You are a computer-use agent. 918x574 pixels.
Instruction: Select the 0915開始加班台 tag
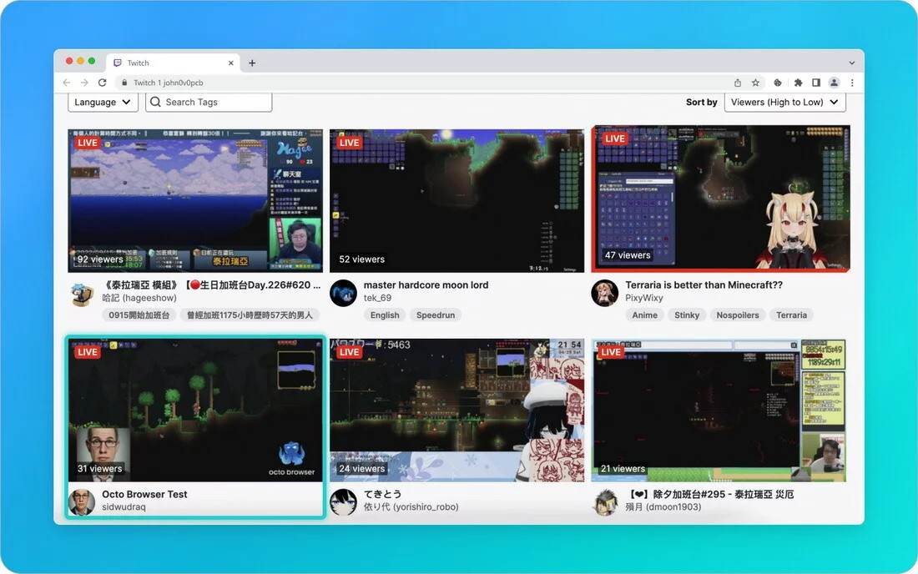coord(139,315)
